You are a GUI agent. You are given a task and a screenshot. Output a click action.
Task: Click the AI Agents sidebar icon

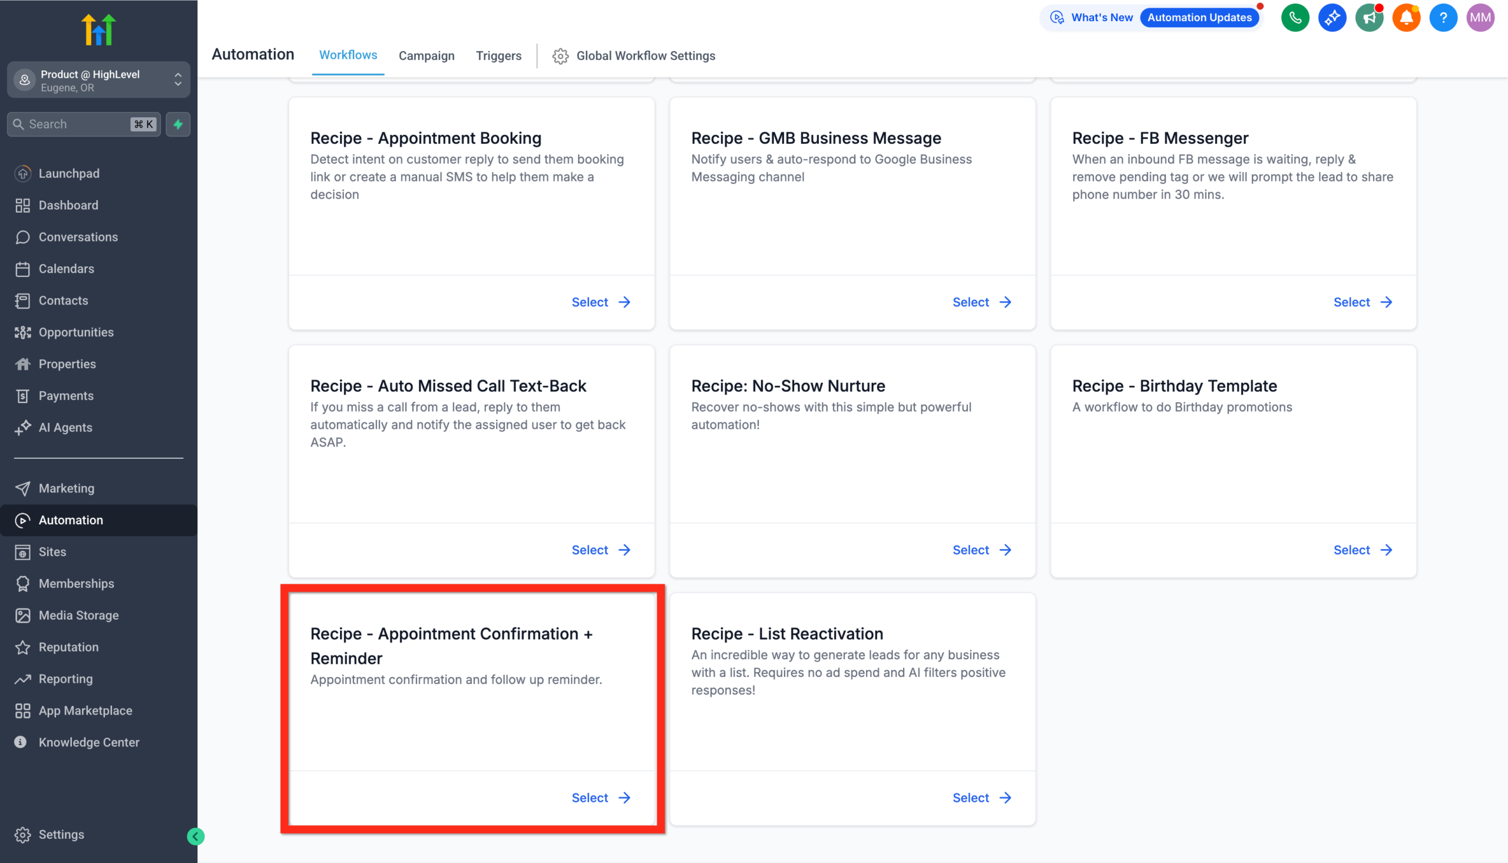click(x=23, y=427)
